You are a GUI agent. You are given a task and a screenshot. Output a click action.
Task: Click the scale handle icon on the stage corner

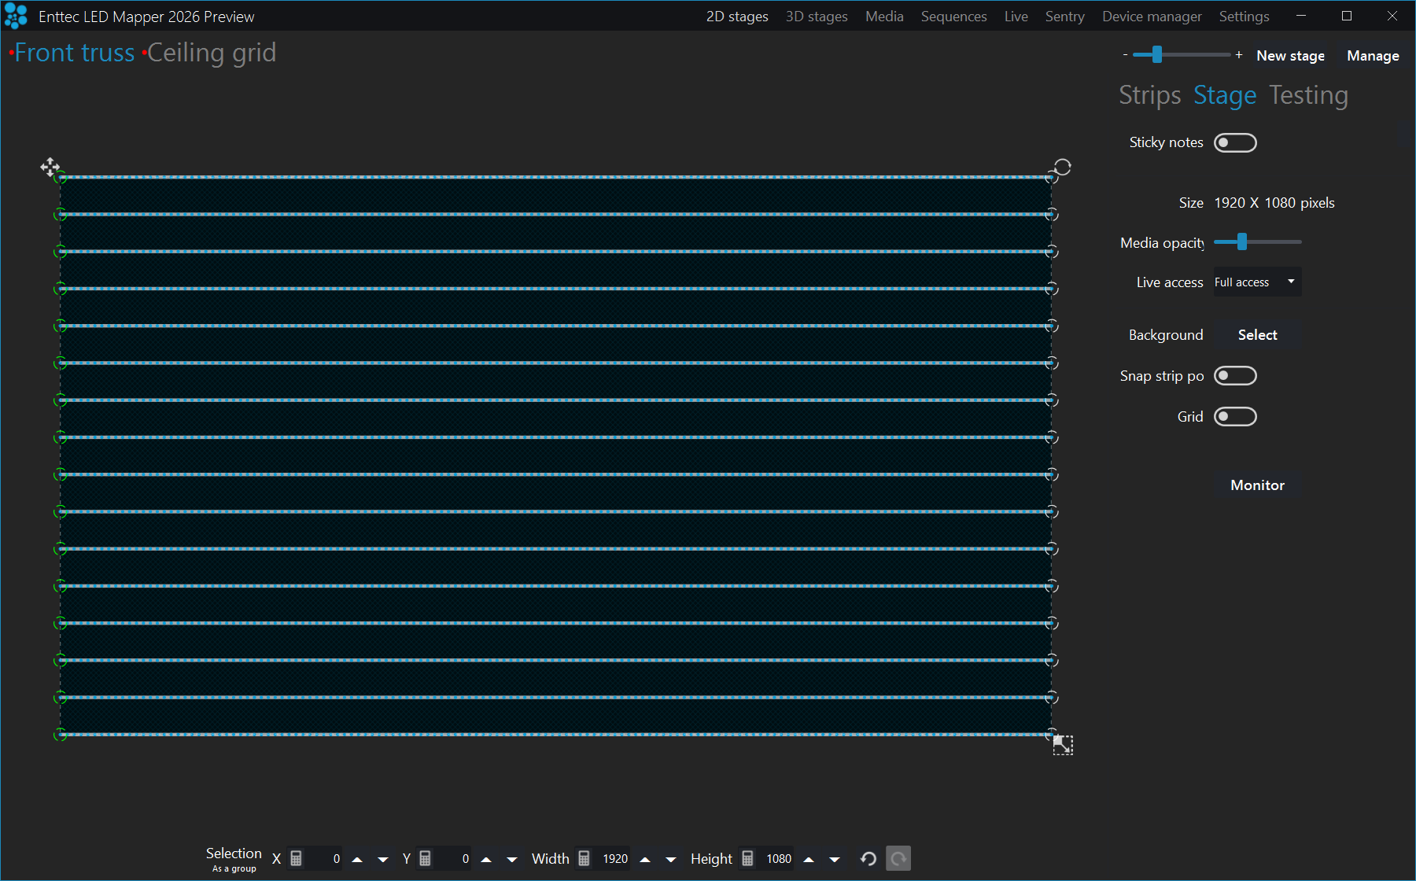1063,745
